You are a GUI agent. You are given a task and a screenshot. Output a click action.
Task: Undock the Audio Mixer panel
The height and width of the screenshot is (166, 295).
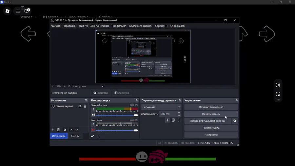pyautogui.click(x=137, y=100)
